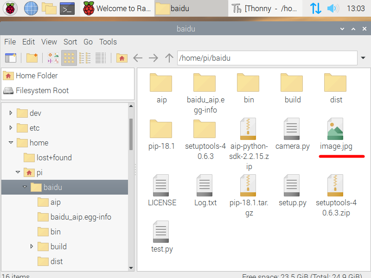Open the View menu
This screenshot has height=278, width=371.
pos(49,42)
